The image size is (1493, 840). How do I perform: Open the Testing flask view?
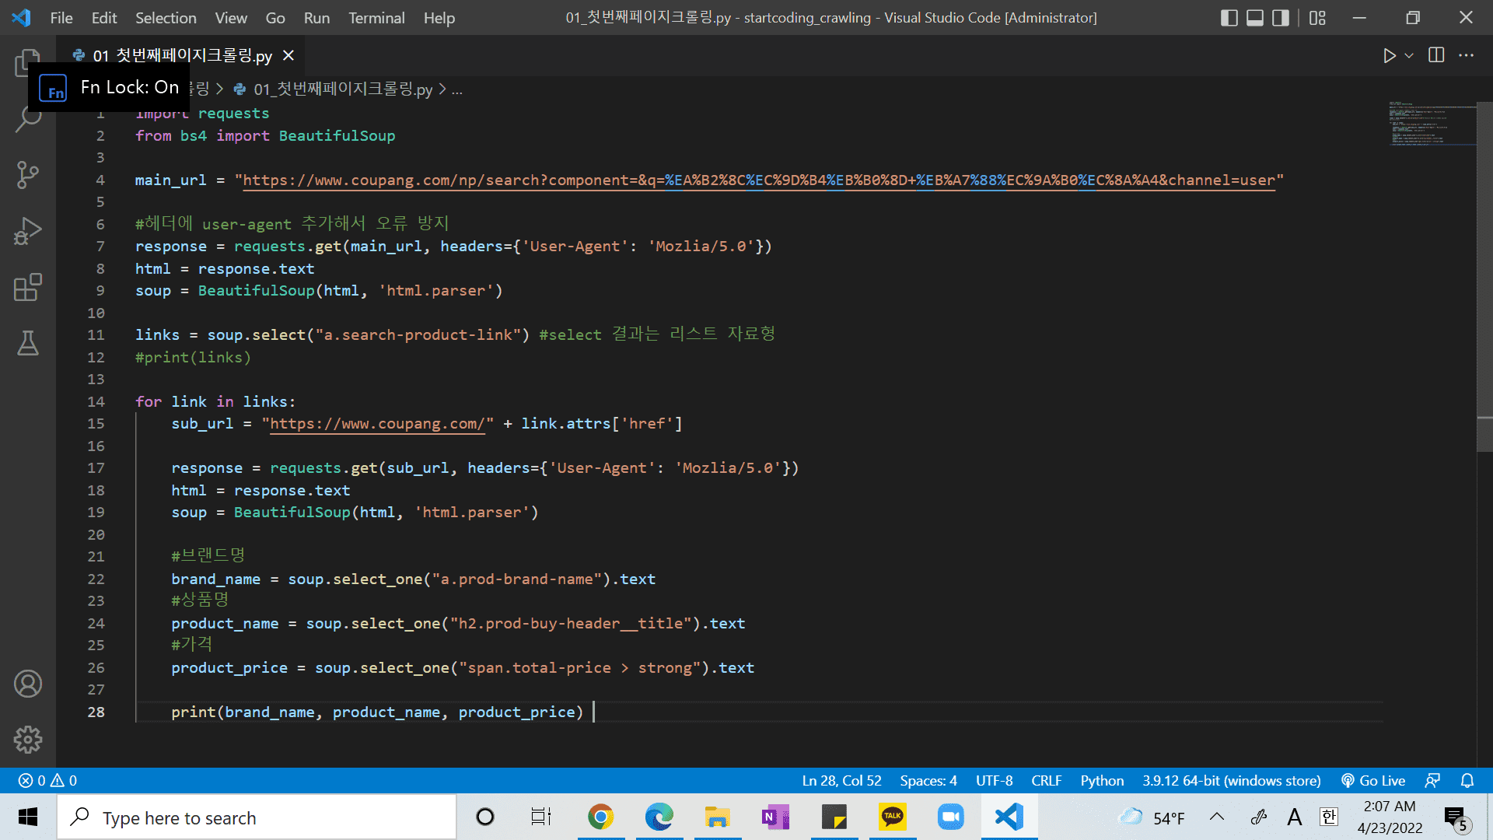(28, 343)
